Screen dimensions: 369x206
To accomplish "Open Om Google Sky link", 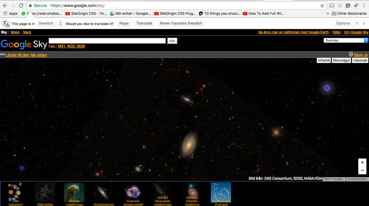I will click(x=356, y=32).
